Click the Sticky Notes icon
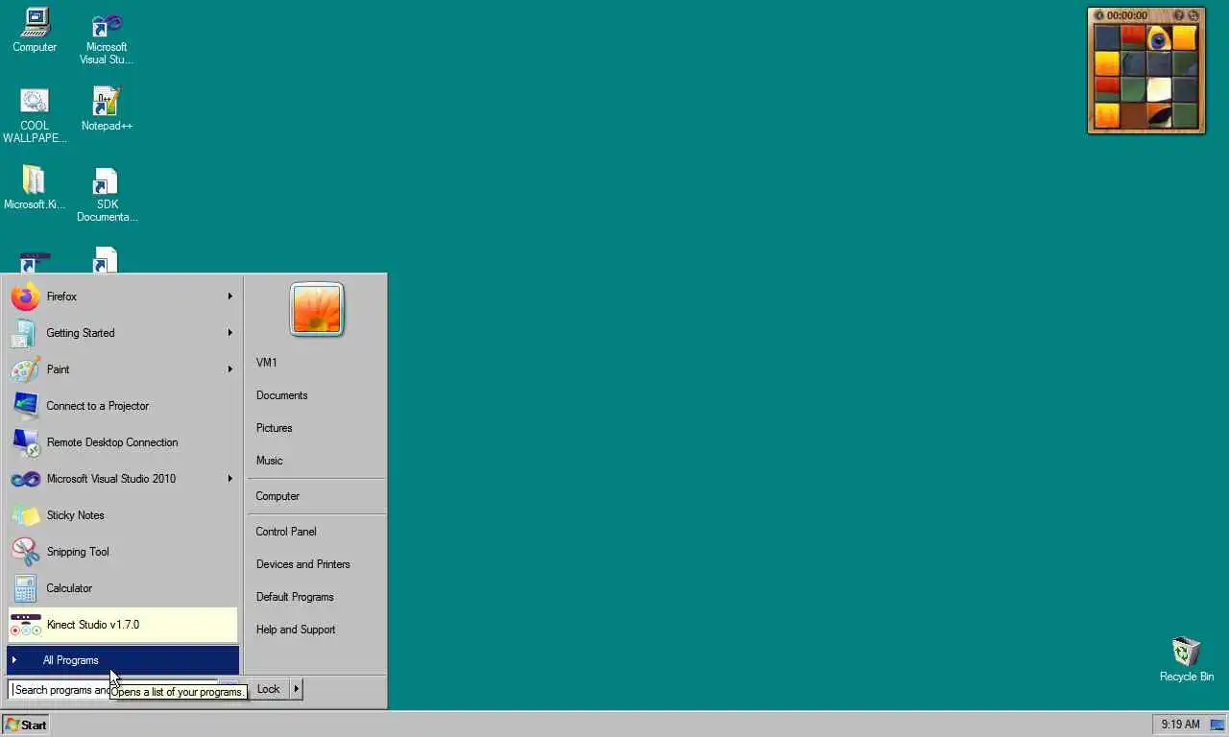The image size is (1229, 737). click(x=26, y=515)
